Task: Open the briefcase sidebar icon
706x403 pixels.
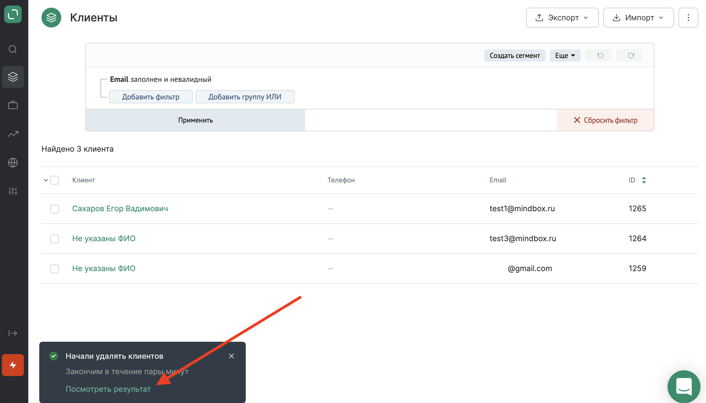Action: (13, 105)
